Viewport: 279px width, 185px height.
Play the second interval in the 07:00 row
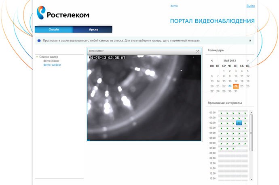tap(227, 149)
